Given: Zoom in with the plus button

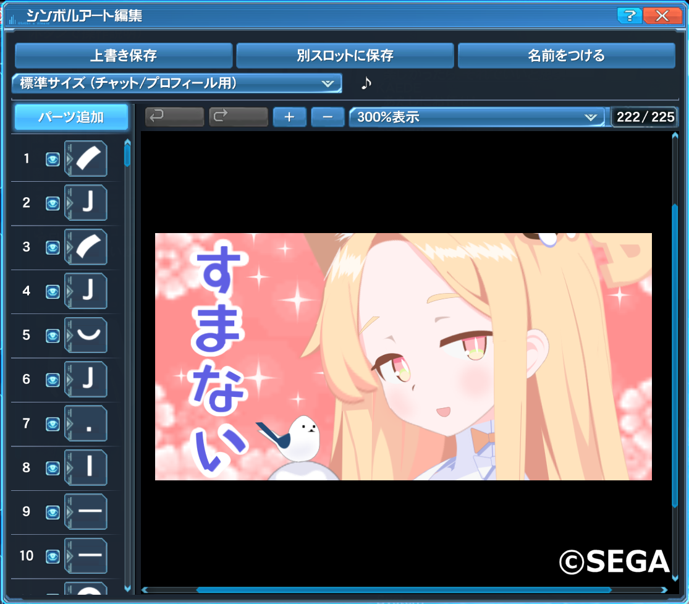Looking at the screenshot, I should pyautogui.click(x=290, y=117).
